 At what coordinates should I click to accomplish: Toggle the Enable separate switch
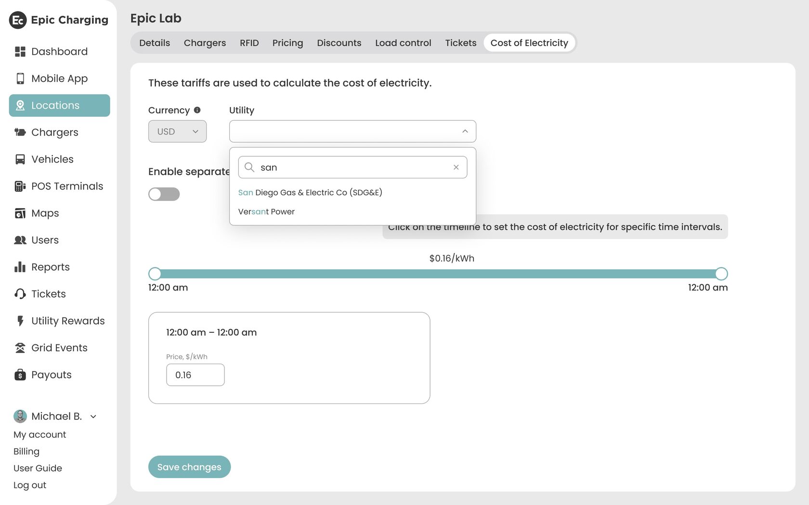point(164,194)
